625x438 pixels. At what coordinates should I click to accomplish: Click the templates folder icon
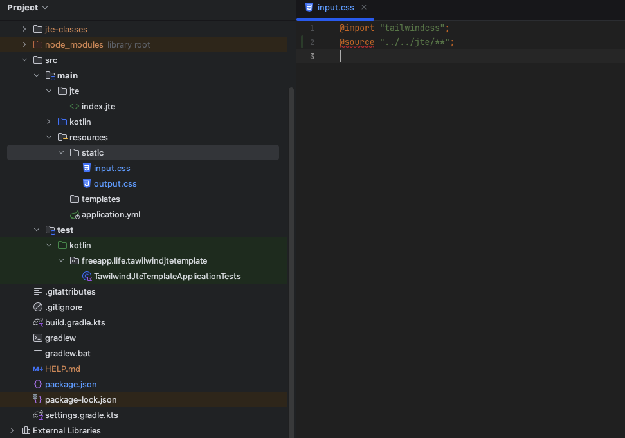click(75, 199)
